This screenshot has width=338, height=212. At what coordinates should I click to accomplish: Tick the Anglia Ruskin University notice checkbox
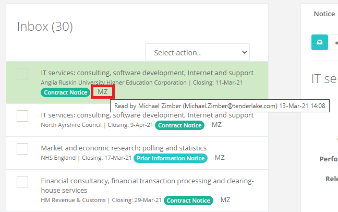(22, 74)
